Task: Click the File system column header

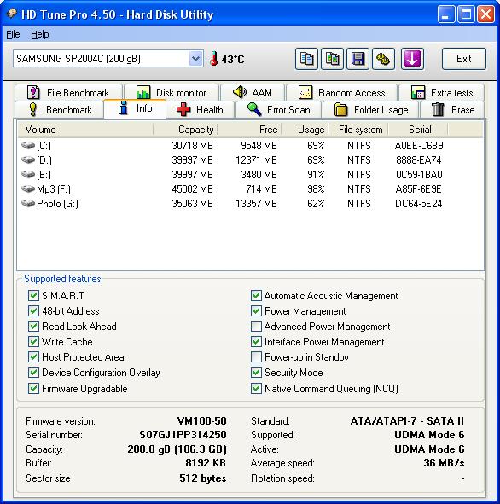Action: tap(358, 130)
